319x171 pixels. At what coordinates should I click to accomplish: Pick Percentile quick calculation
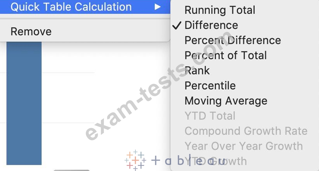pos(210,86)
